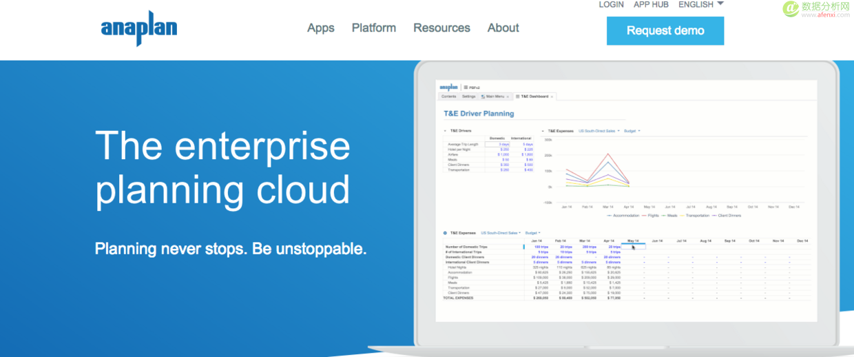Click the # of International Trips row label

coord(464,252)
